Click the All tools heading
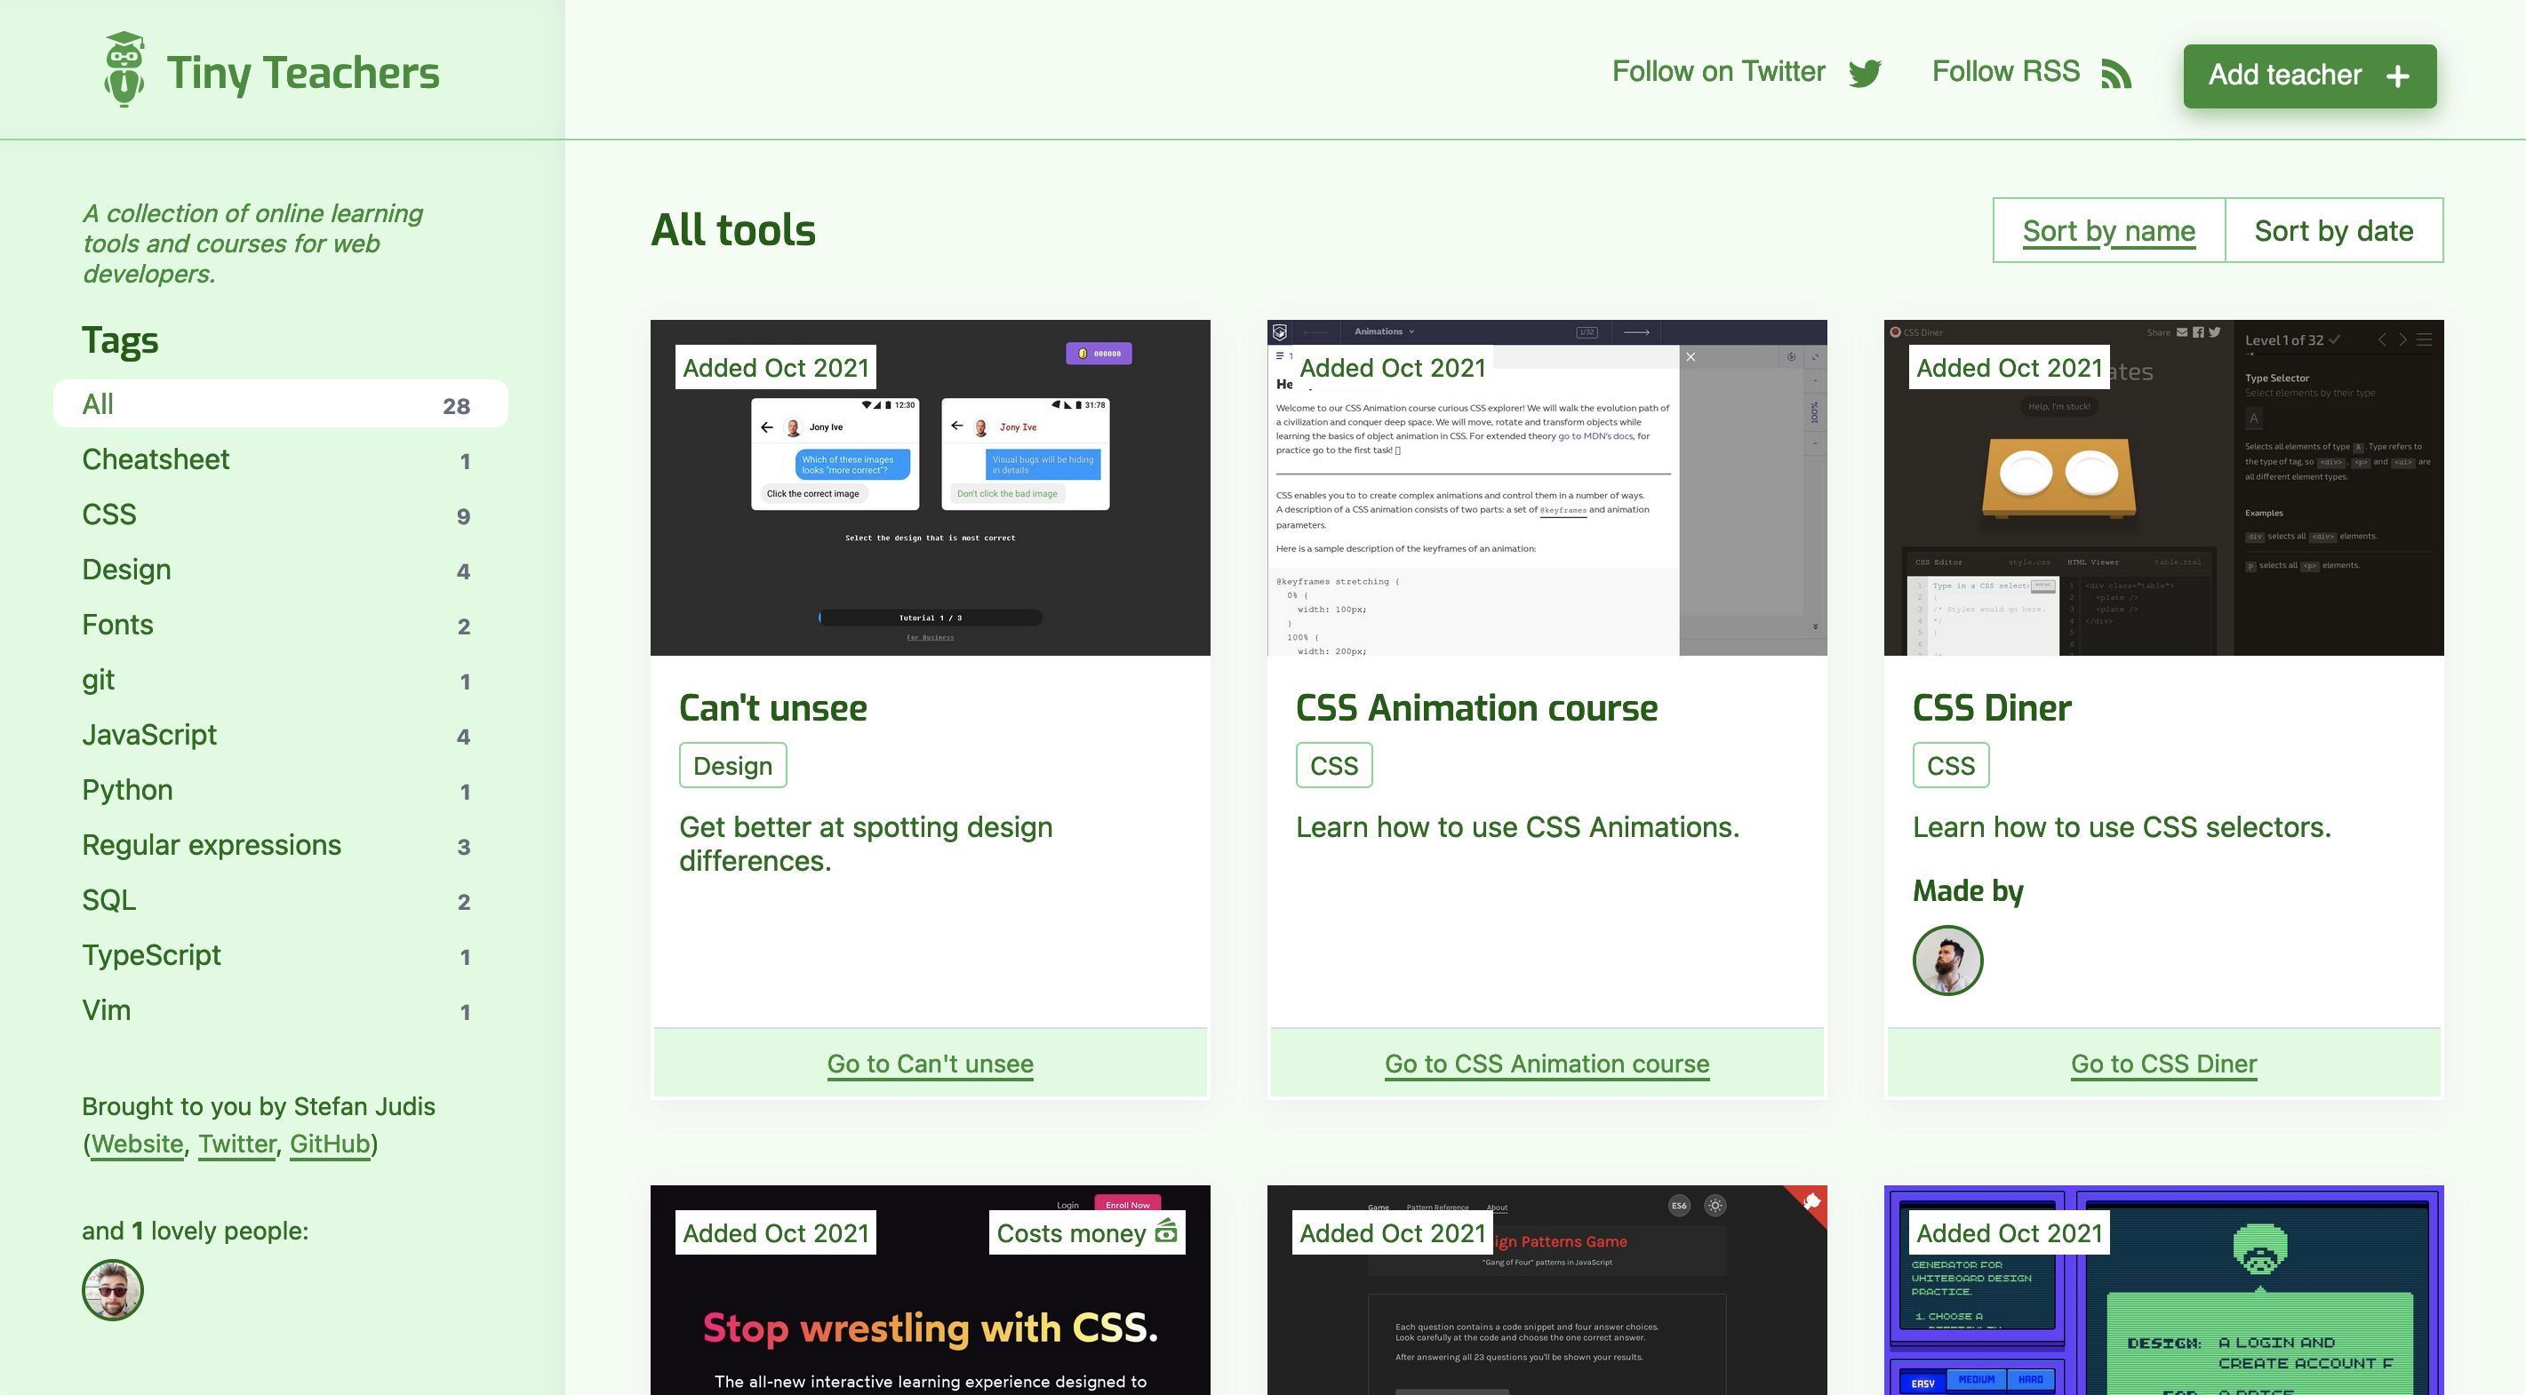Screen dimensions: 2526x1395 click(x=733, y=229)
